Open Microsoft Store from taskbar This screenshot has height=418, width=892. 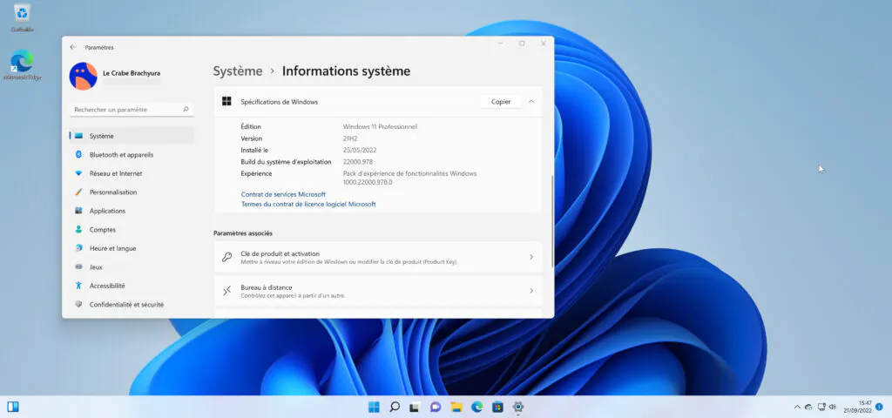(497, 407)
